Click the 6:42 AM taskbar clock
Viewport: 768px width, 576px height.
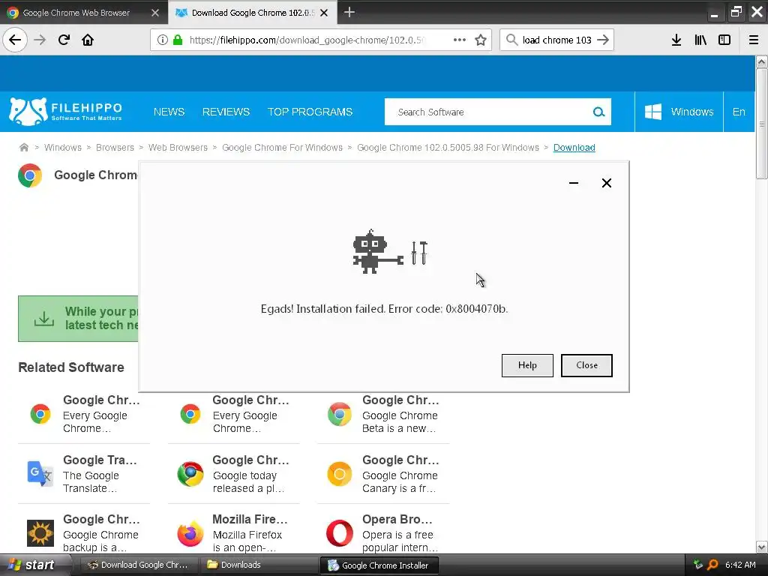pos(740,565)
